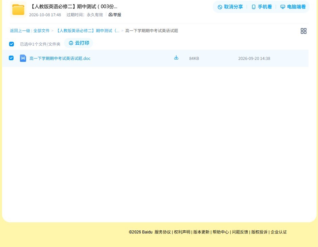
Task: Open 【人教版英语必修二】期中测试 breadcrumb folder
Action: pyautogui.click(x=87, y=31)
